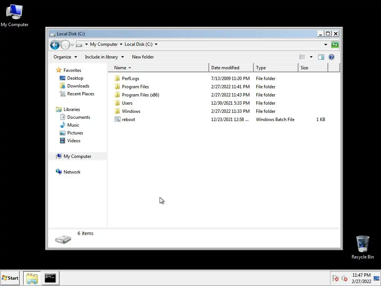Open the More view options dropdown arrow
This screenshot has width=381, height=286.
[x=311, y=57]
